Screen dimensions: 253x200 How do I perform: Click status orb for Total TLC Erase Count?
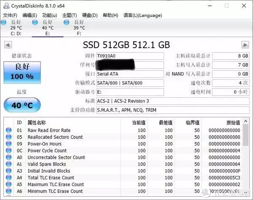tap(9, 178)
